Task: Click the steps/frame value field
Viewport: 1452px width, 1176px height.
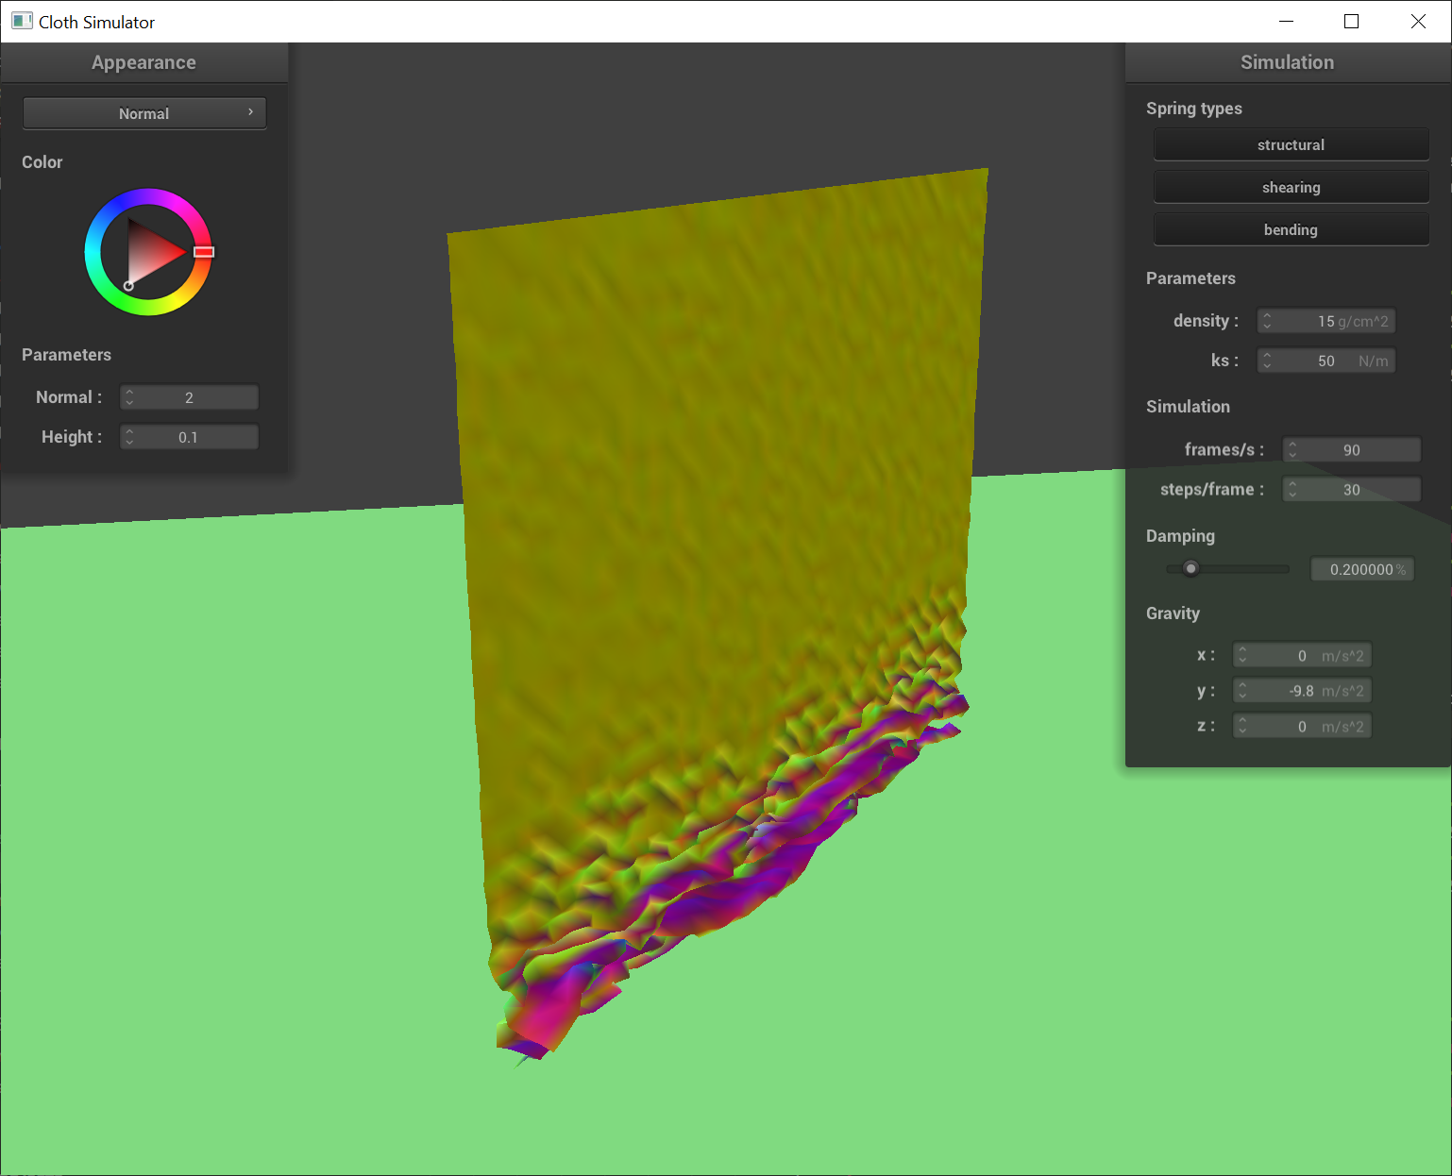Action: 1351,489
